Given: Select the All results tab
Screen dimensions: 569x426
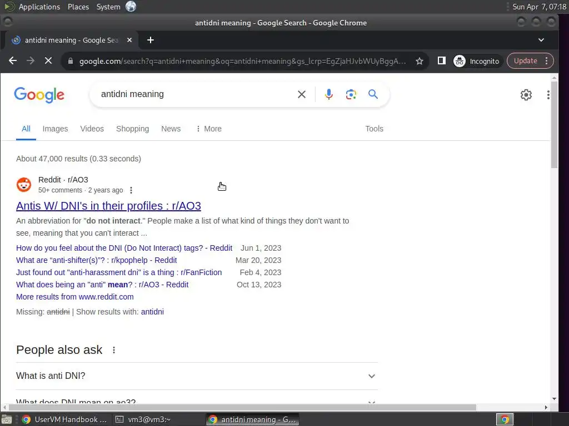Looking at the screenshot, I should pos(26,129).
